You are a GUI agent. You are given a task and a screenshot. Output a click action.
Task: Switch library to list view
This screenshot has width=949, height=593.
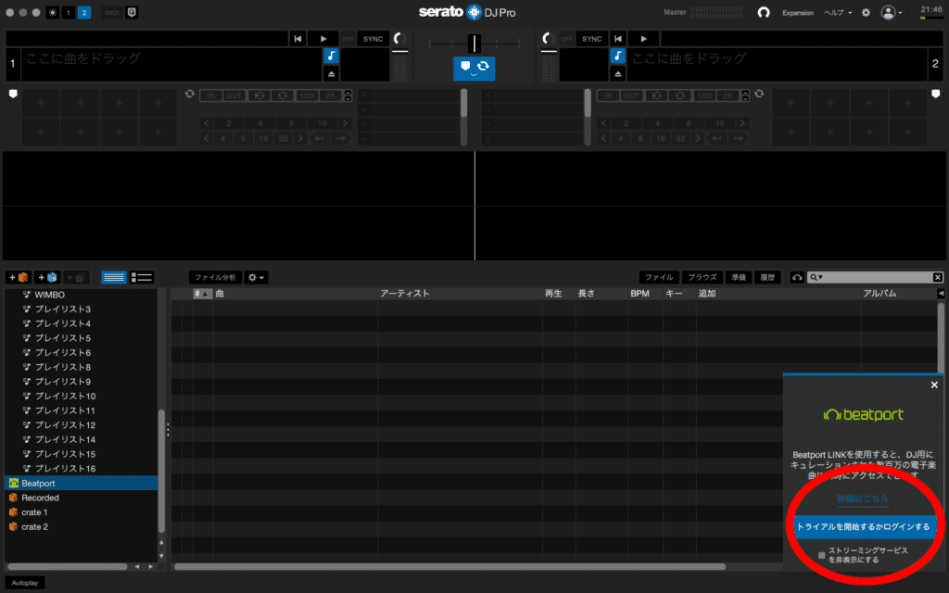click(142, 277)
